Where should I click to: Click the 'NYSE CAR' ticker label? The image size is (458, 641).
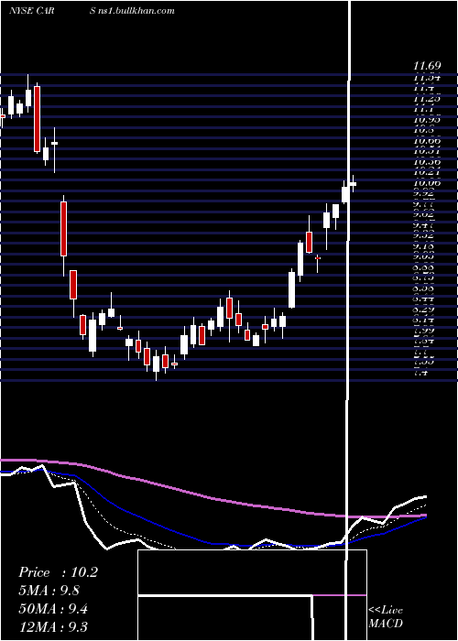coord(31,10)
